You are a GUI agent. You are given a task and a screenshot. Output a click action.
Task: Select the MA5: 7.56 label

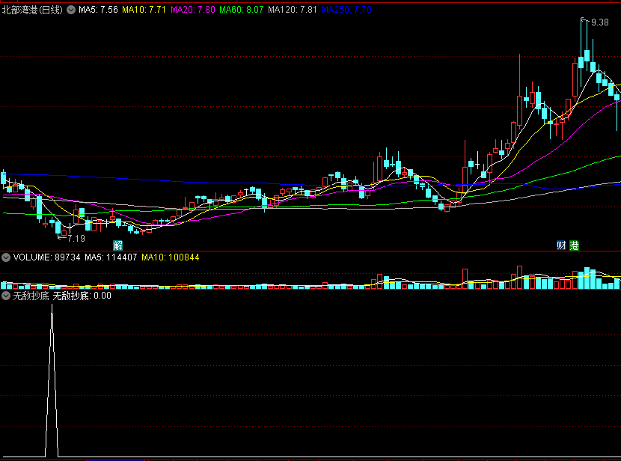pyautogui.click(x=98, y=10)
